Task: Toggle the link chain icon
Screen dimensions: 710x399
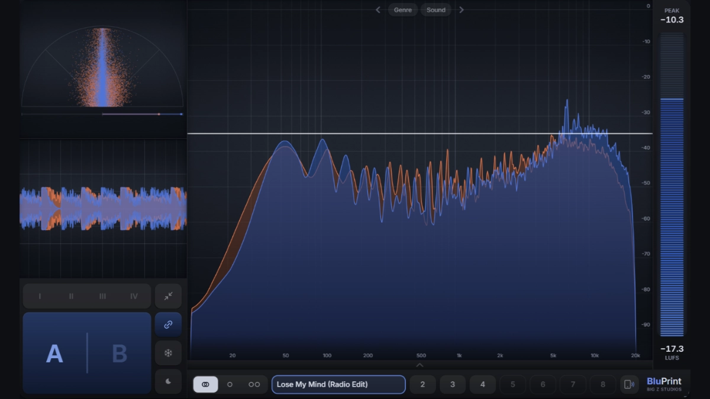Action: coord(169,325)
